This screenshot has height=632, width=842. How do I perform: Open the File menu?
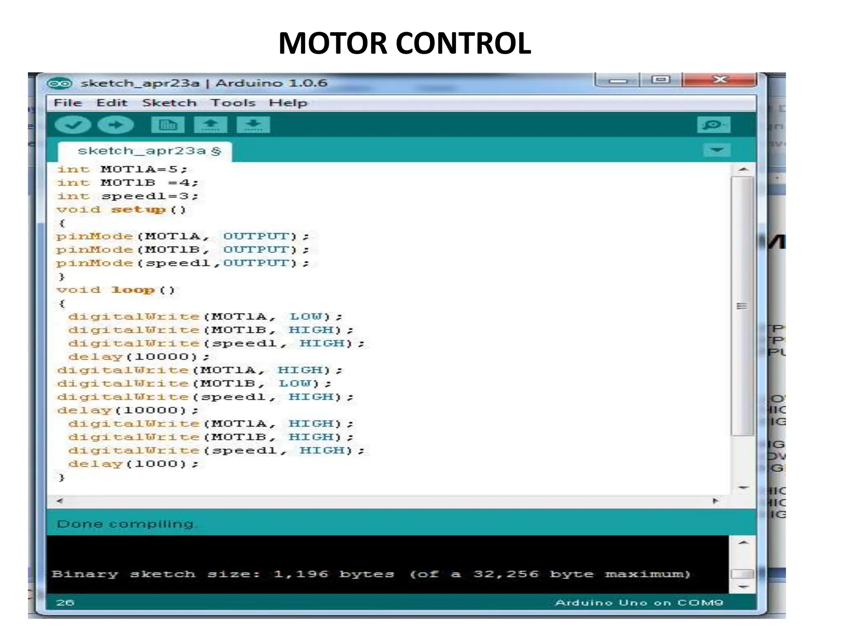[x=68, y=103]
